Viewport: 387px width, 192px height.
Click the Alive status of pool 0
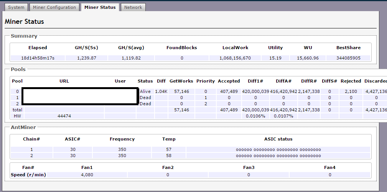coord(145,91)
